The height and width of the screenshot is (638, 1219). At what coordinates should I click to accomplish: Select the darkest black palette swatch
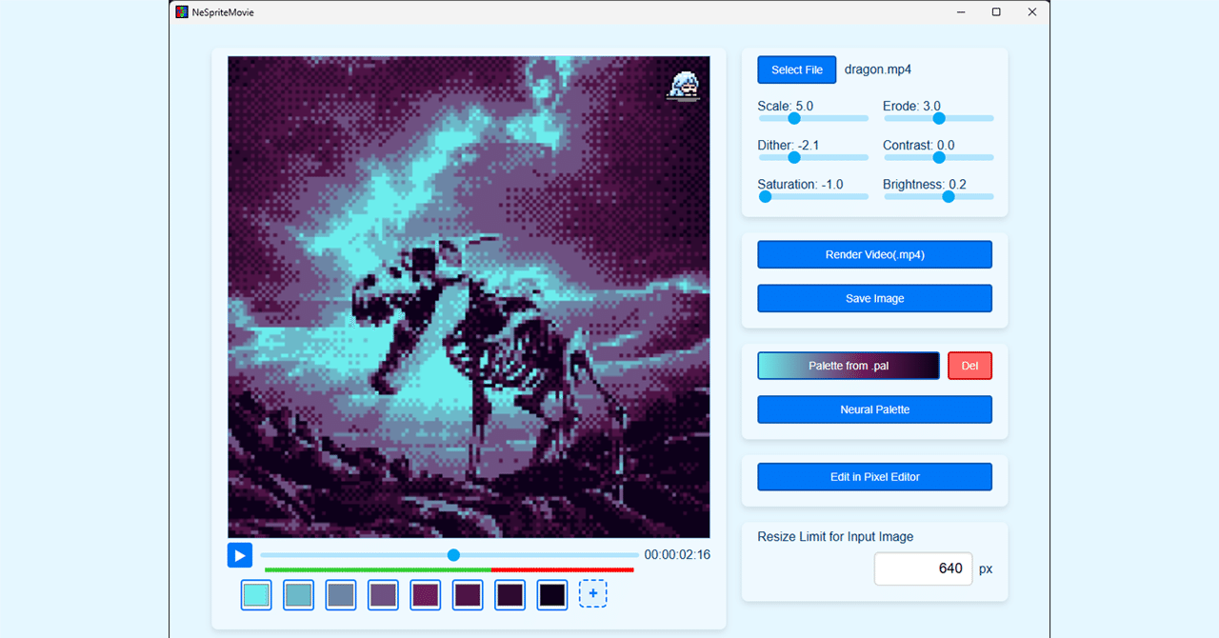pyautogui.click(x=551, y=593)
